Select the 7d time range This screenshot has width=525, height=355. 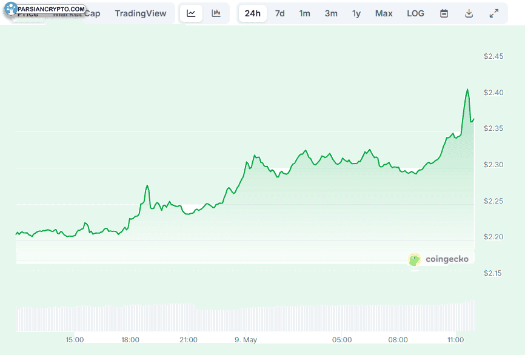tap(280, 13)
